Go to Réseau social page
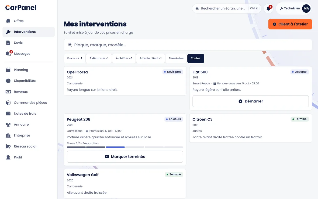 tap(29, 146)
